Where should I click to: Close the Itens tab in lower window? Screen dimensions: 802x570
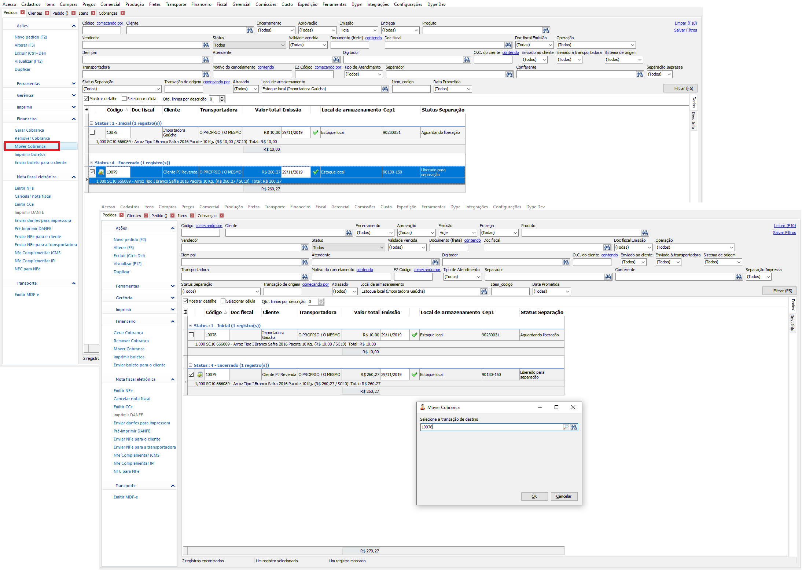pos(192,216)
